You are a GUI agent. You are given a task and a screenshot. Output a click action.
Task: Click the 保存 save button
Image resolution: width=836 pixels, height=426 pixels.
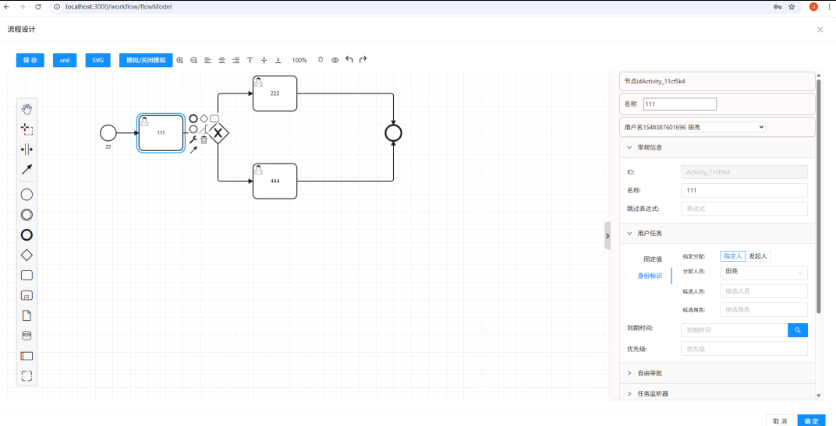point(30,60)
